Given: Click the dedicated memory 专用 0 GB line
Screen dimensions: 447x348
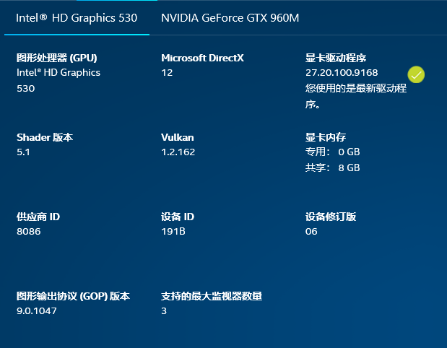Looking at the screenshot, I should pyautogui.click(x=332, y=152).
